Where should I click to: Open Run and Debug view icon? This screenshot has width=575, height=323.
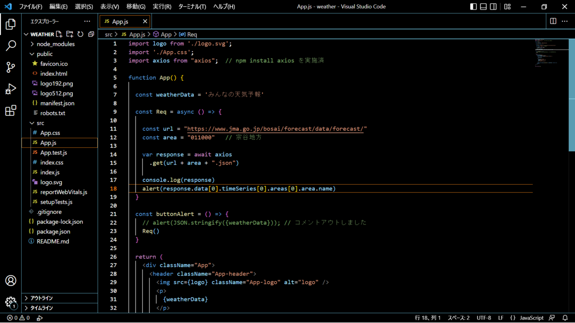(11, 89)
